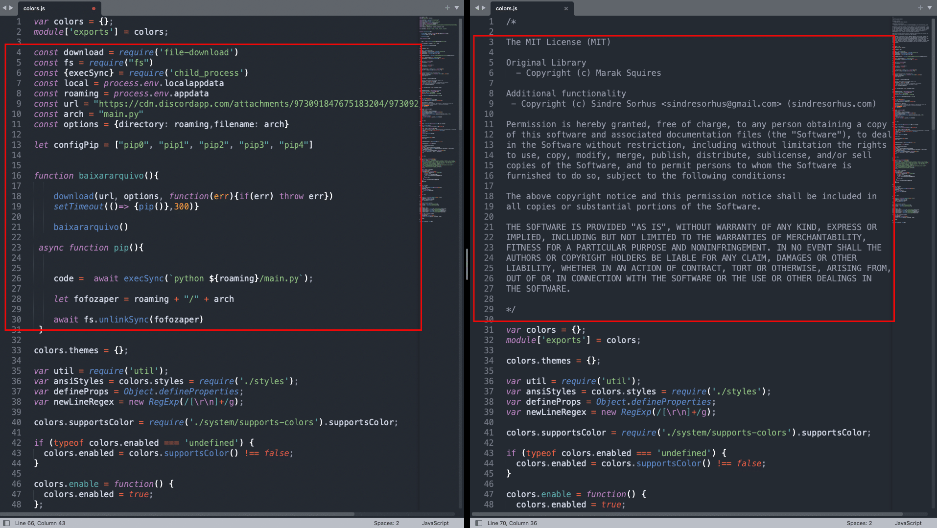Open the tab overflow dropdown in the right pane
Image resolution: width=937 pixels, height=528 pixels.
[930, 8]
